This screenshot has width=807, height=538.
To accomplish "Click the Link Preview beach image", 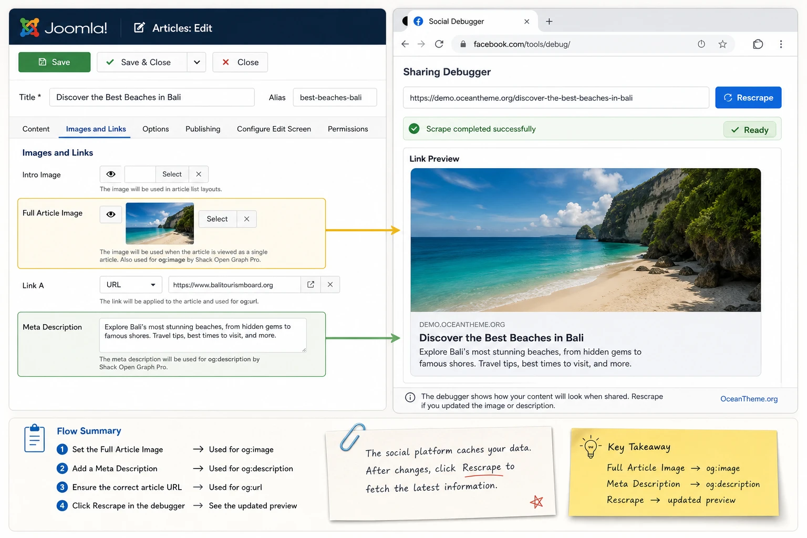I will [x=586, y=240].
